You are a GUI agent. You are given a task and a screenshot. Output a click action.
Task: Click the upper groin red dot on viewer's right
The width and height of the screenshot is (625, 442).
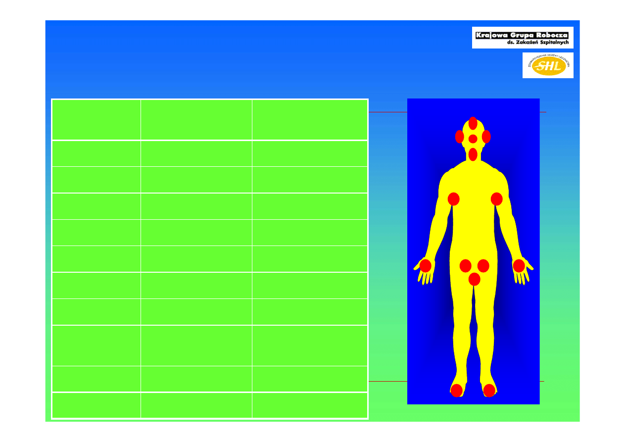point(483,266)
